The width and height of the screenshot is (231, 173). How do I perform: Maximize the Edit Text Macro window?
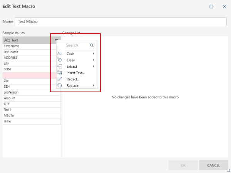point(211,7)
